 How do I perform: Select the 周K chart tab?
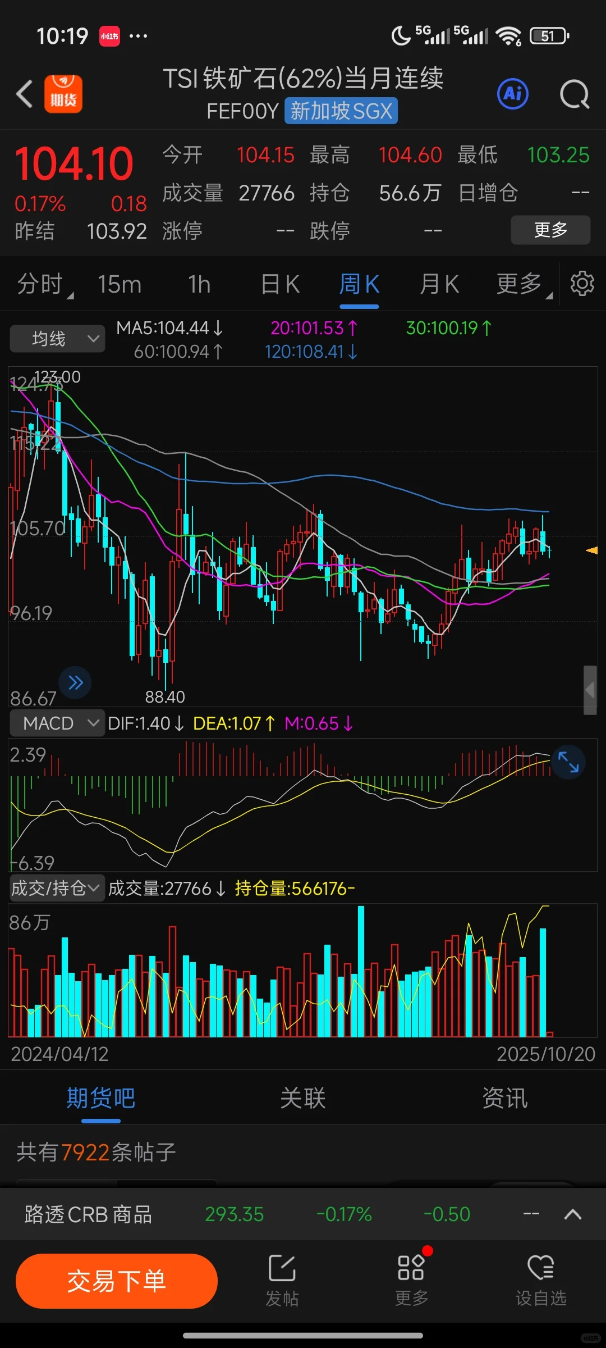pos(359,284)
